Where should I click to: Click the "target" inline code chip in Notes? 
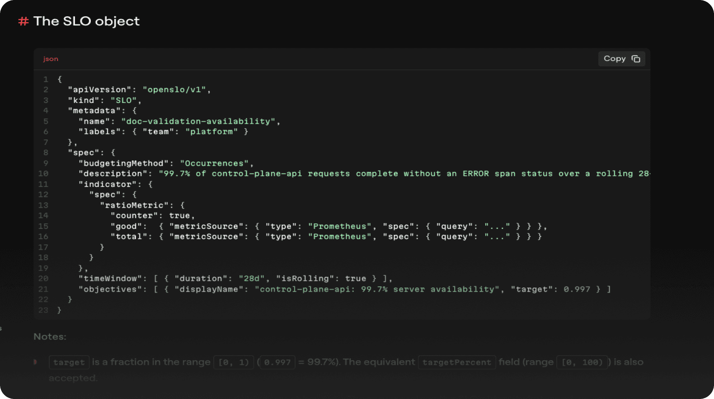[69, 362]
